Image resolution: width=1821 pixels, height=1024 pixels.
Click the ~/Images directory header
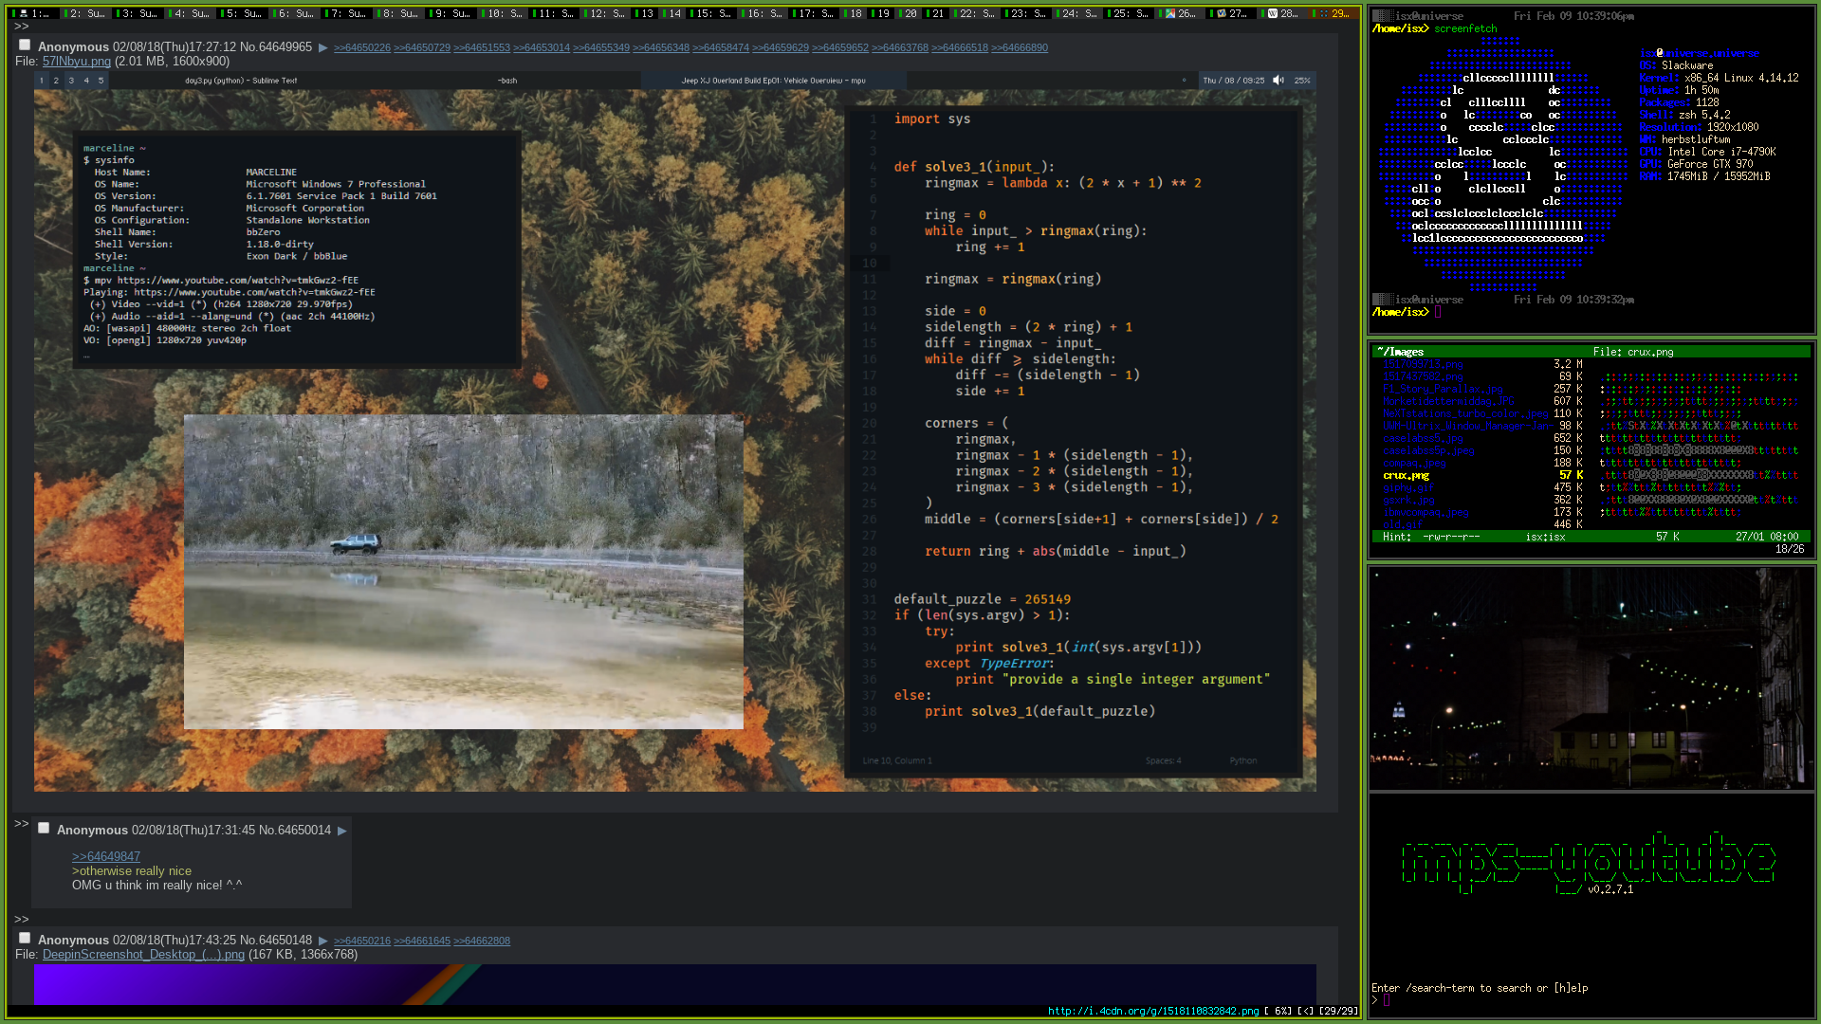pyautogui.click(x=1400, y=352)
